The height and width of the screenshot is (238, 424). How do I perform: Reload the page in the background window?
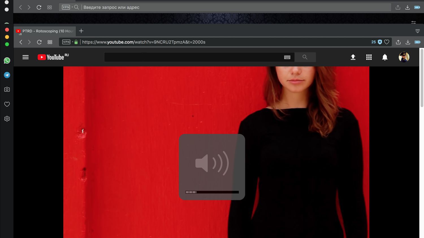pos(39,7)
